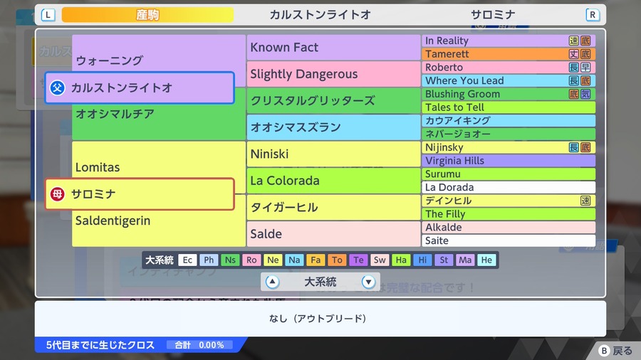Select the Fa lineage swatch
Viewport: 641px width, 360px height.
316,260
